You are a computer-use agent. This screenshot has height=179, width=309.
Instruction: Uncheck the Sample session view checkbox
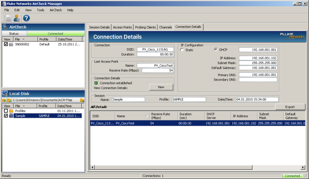[x=6, y=116]
